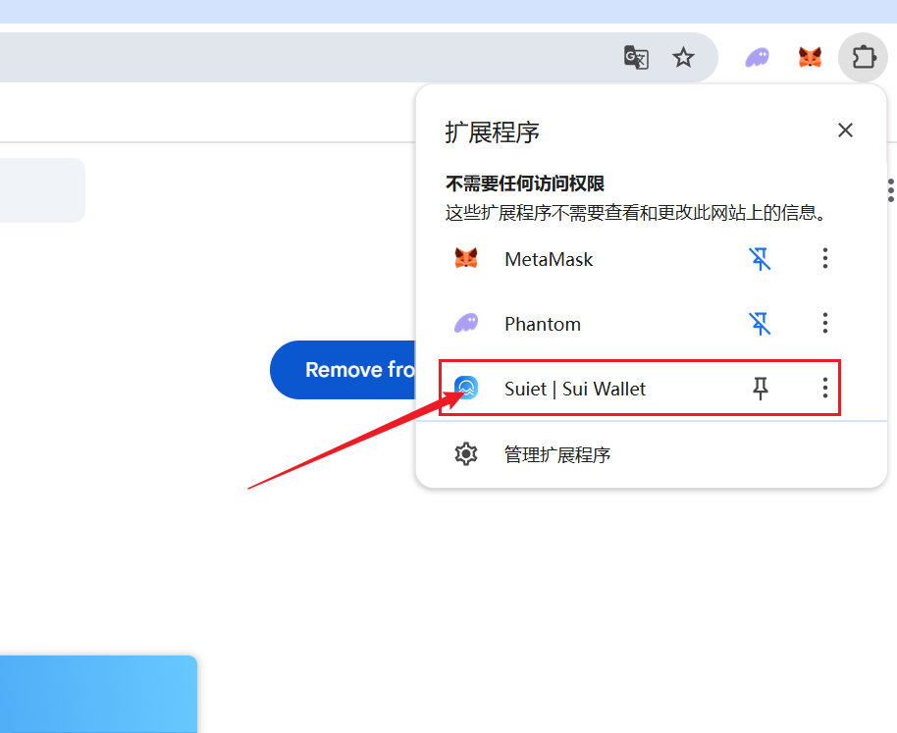Click the gear icon beside 管理扩展程序
Screen dimensions: 897x733
click(466, 454)
